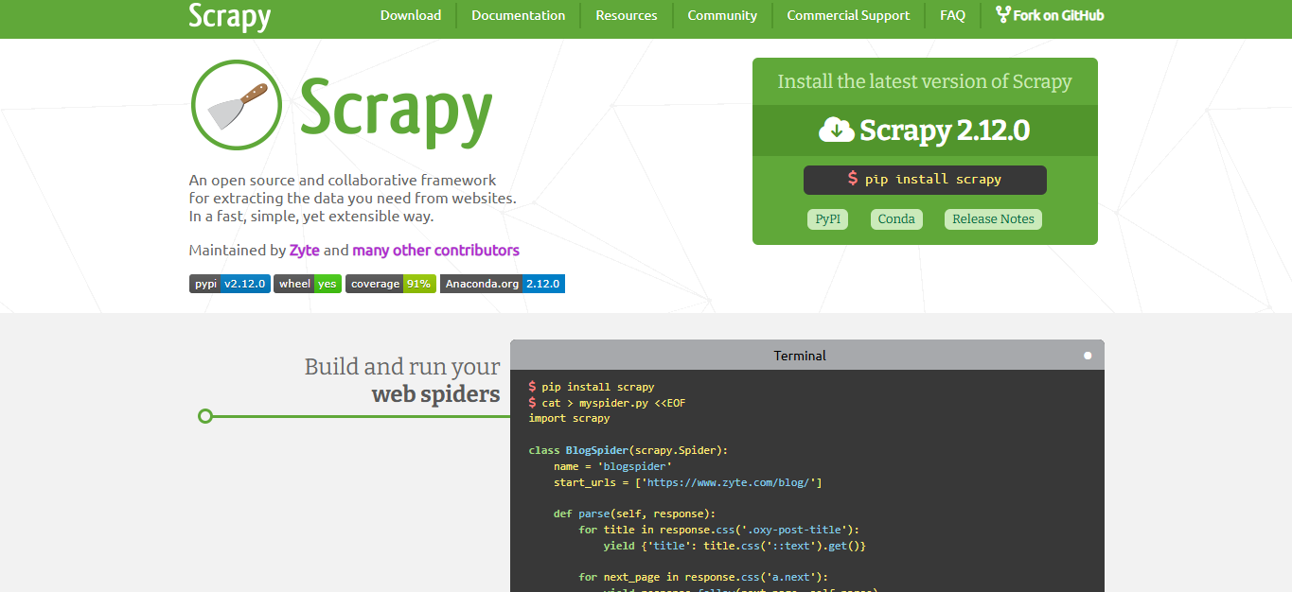
Task: Click the Anaconda.org 2.12.0 badge
Action: pos(503,284)
